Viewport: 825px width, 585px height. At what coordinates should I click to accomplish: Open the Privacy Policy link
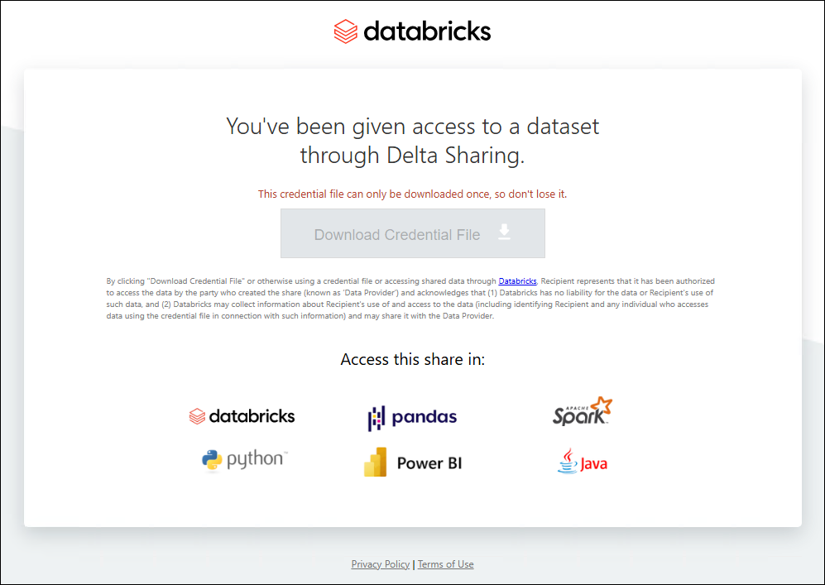click(381, 564)
